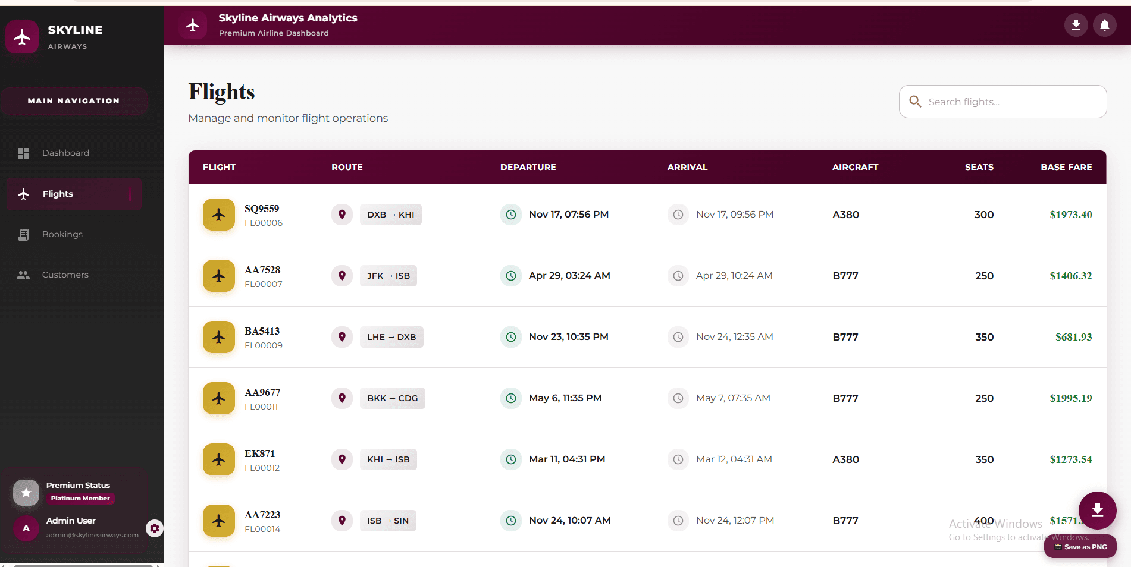Navigate to the Customers page
This screenshot has height=567, width=1131.
point(65,275)
